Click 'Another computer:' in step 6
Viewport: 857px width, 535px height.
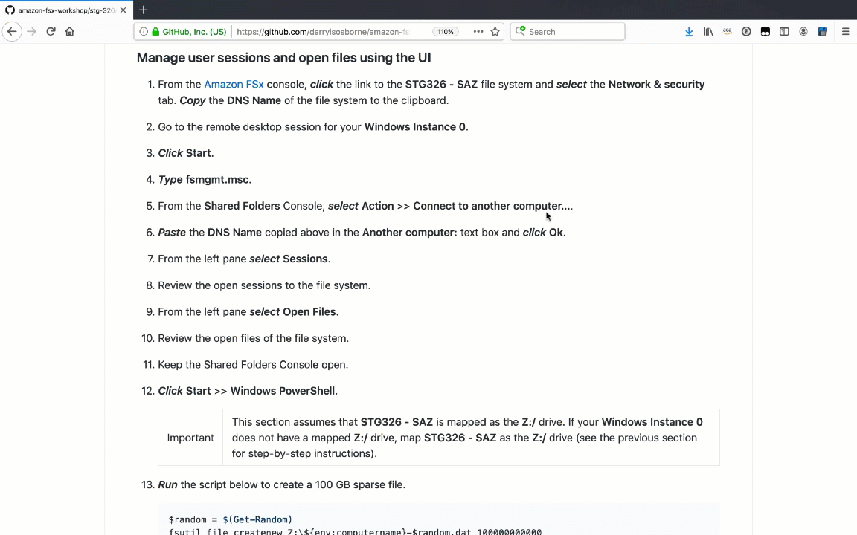[x=409, y=233]
